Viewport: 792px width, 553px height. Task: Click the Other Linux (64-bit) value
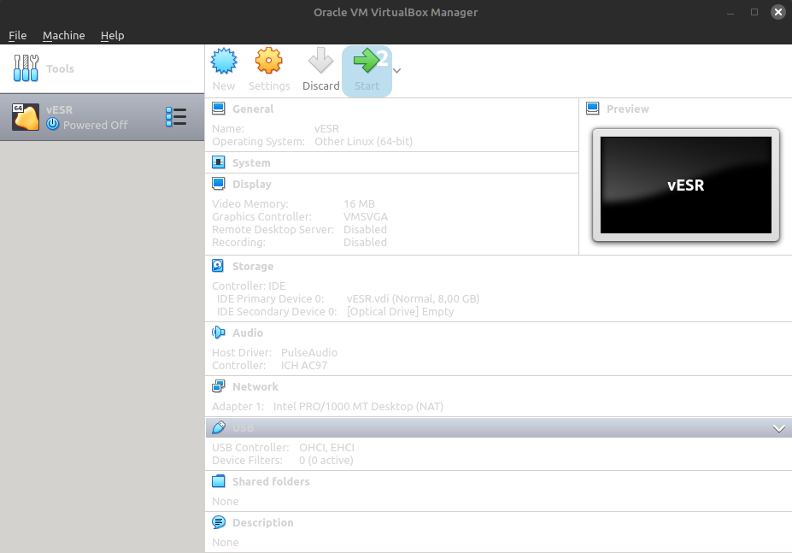363,142
